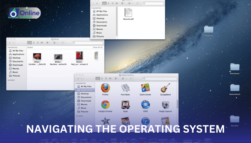Launch Google Chrome from Applications window

coord(105,104)
